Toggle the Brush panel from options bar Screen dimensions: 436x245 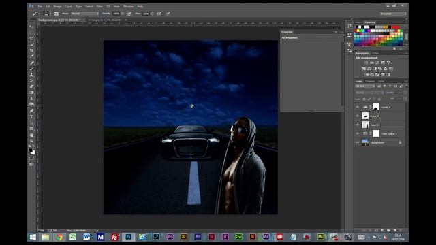(x=57, y=14)
